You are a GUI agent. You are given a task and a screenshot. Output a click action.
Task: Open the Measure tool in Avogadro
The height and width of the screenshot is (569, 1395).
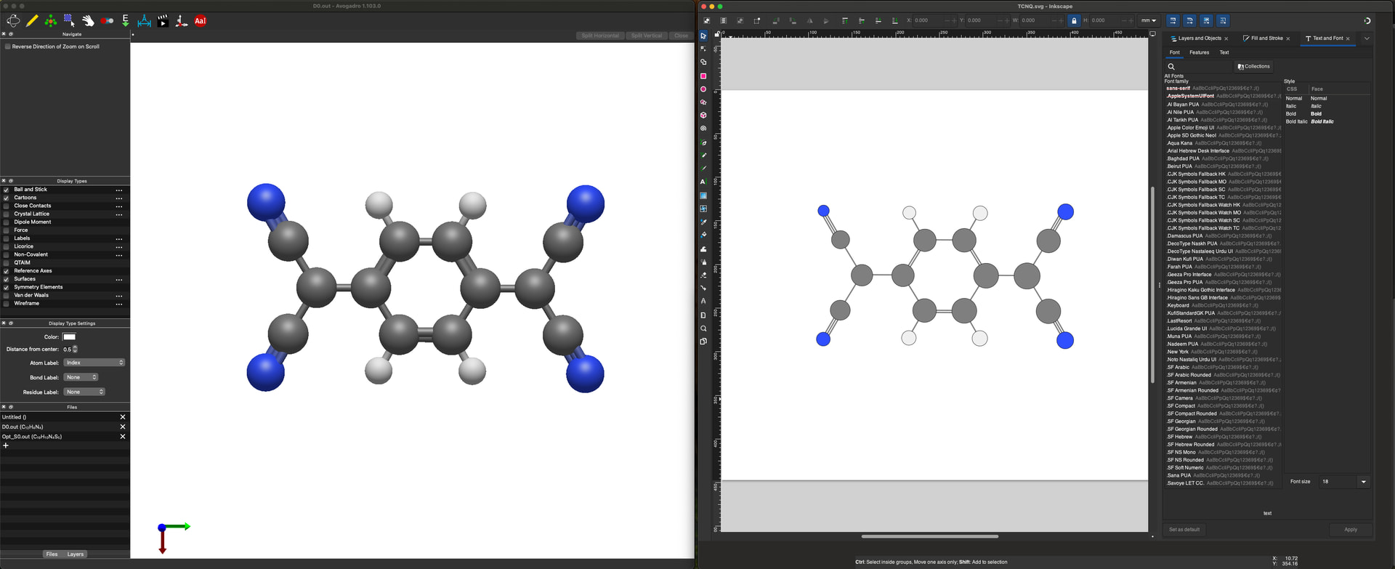pyautogui.click(x=144, y=21)
